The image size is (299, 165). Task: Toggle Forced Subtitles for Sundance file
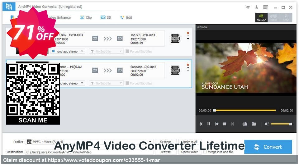(127, 83)
